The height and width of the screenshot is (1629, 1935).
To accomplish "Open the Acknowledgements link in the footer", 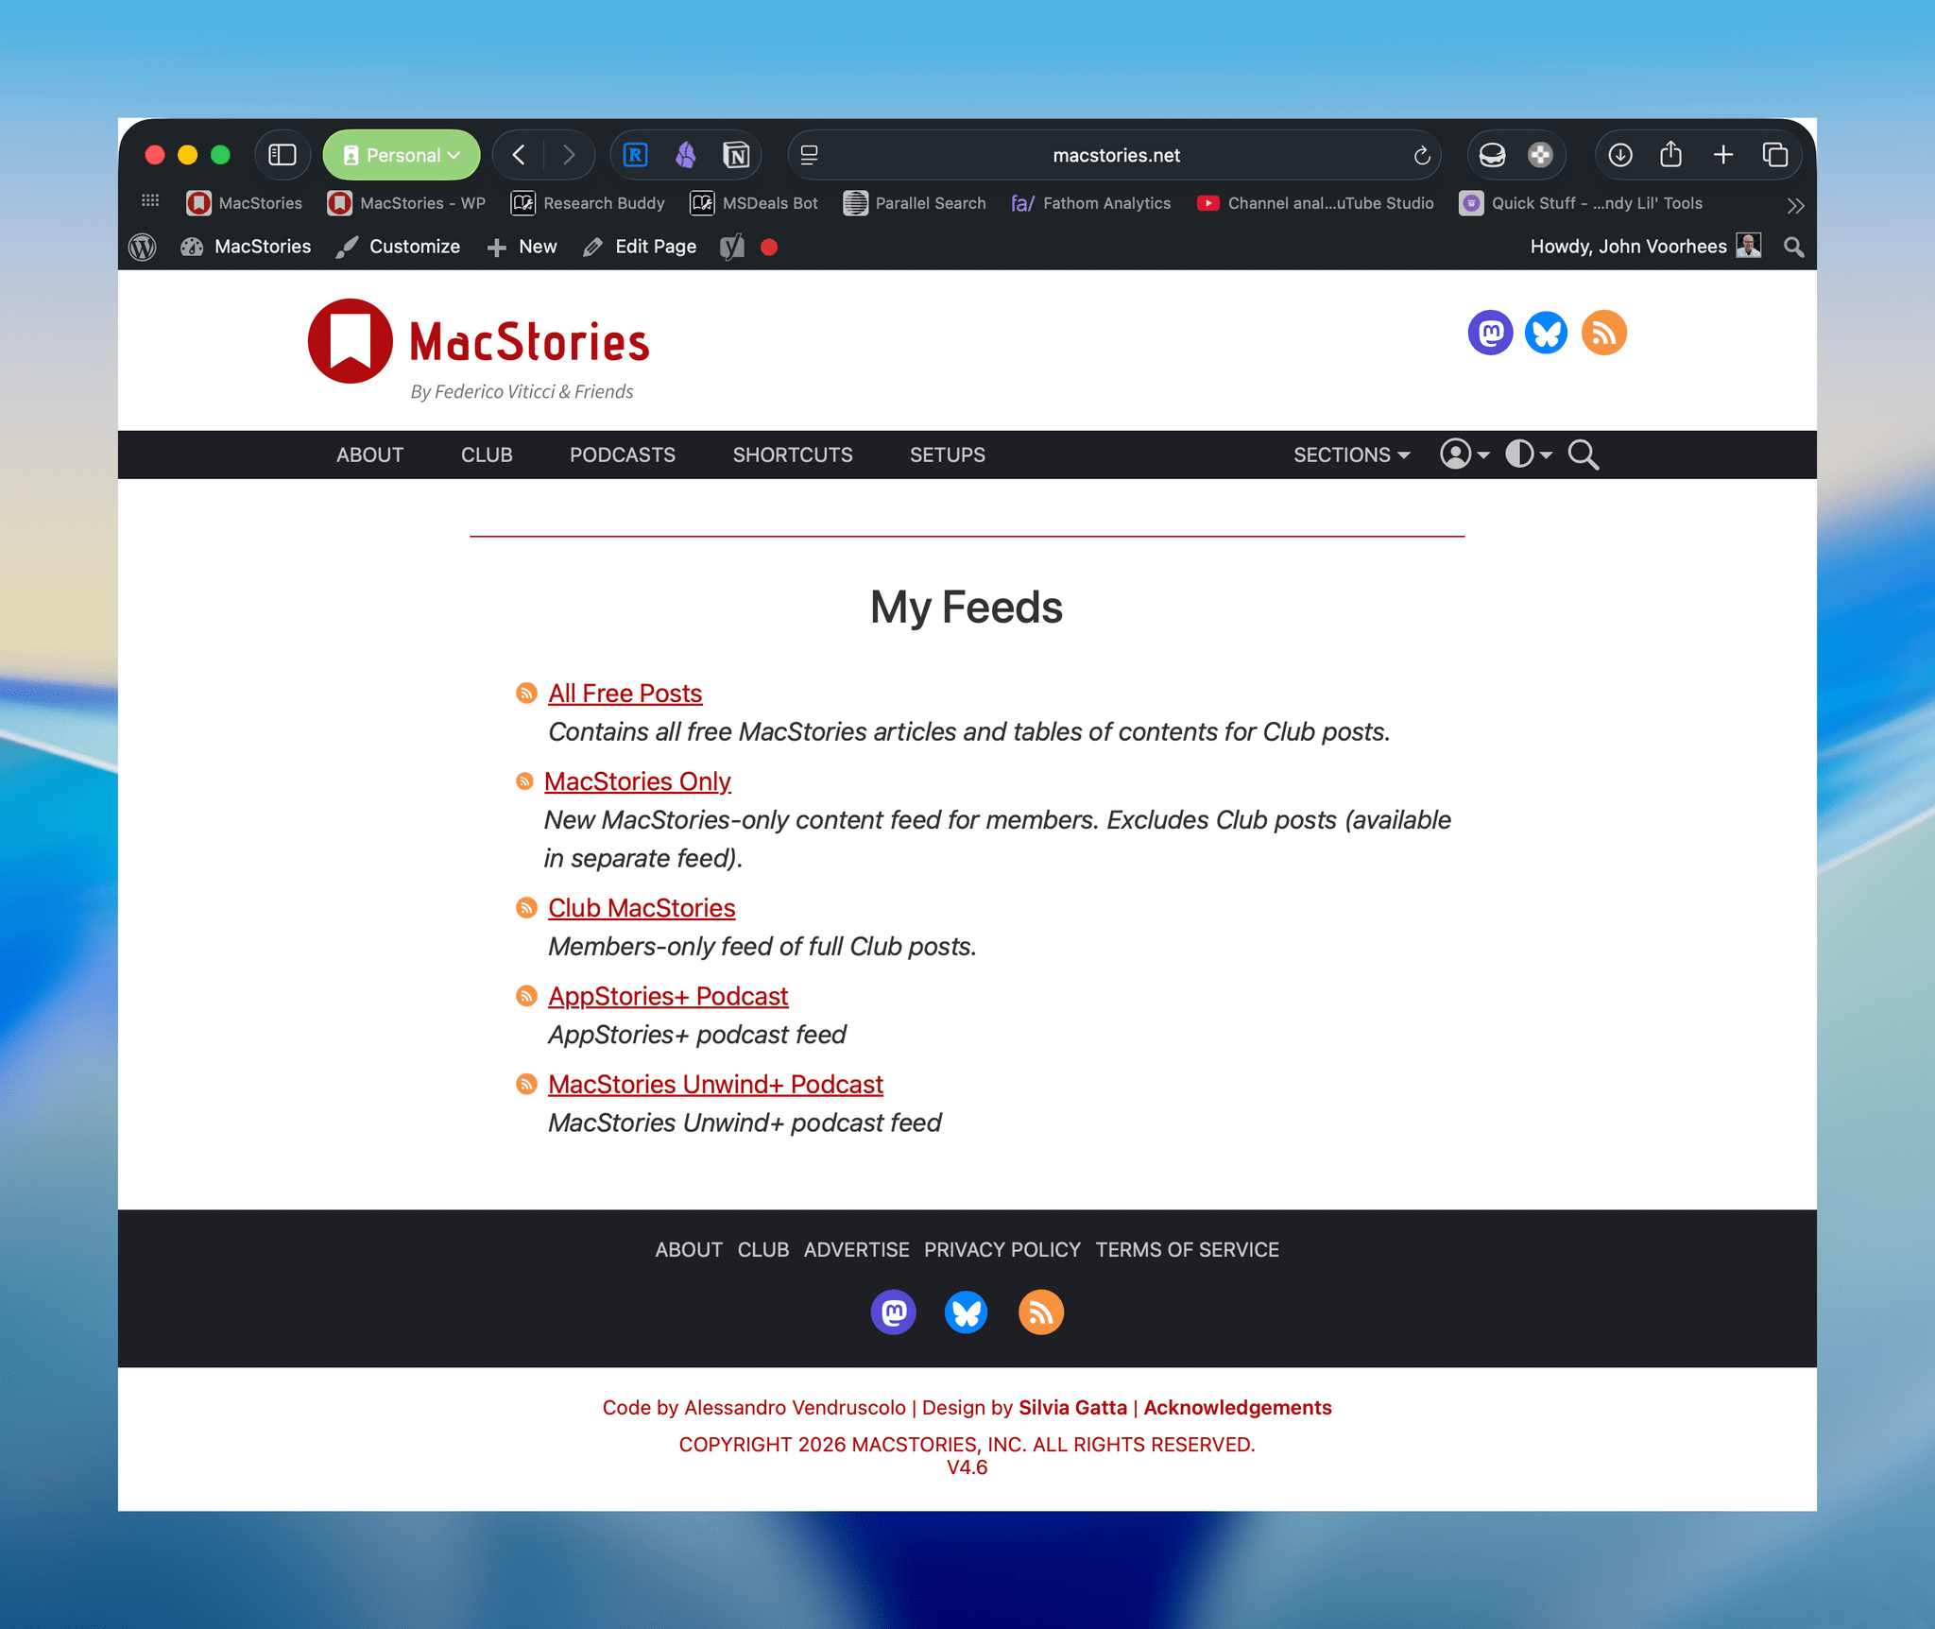I will [x=1236, y=1407].
